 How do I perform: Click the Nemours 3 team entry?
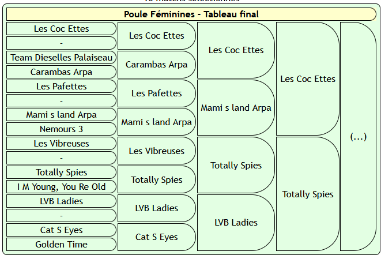(x=62, y=129)
